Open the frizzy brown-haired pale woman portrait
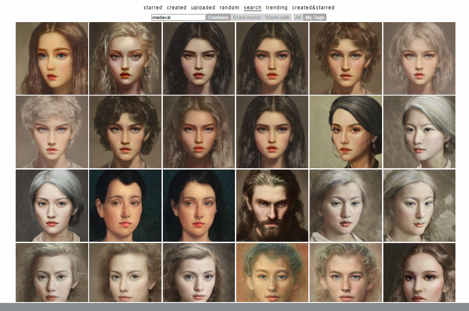Viewport: 469px width, 311px height. [x=126, y=272]
